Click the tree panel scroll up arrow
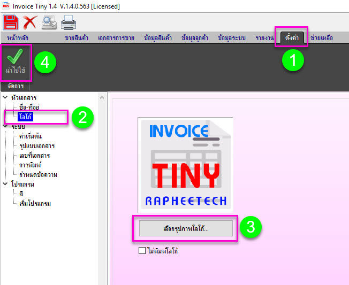Image resolution: width=349 pixels, height=285 pixels. point(102,98)
